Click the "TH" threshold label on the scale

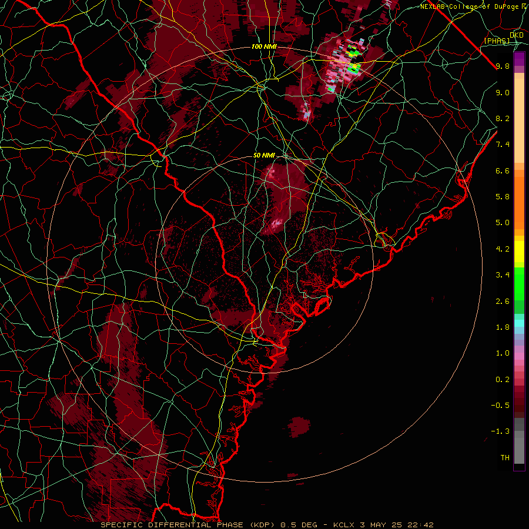click(505, 458)
